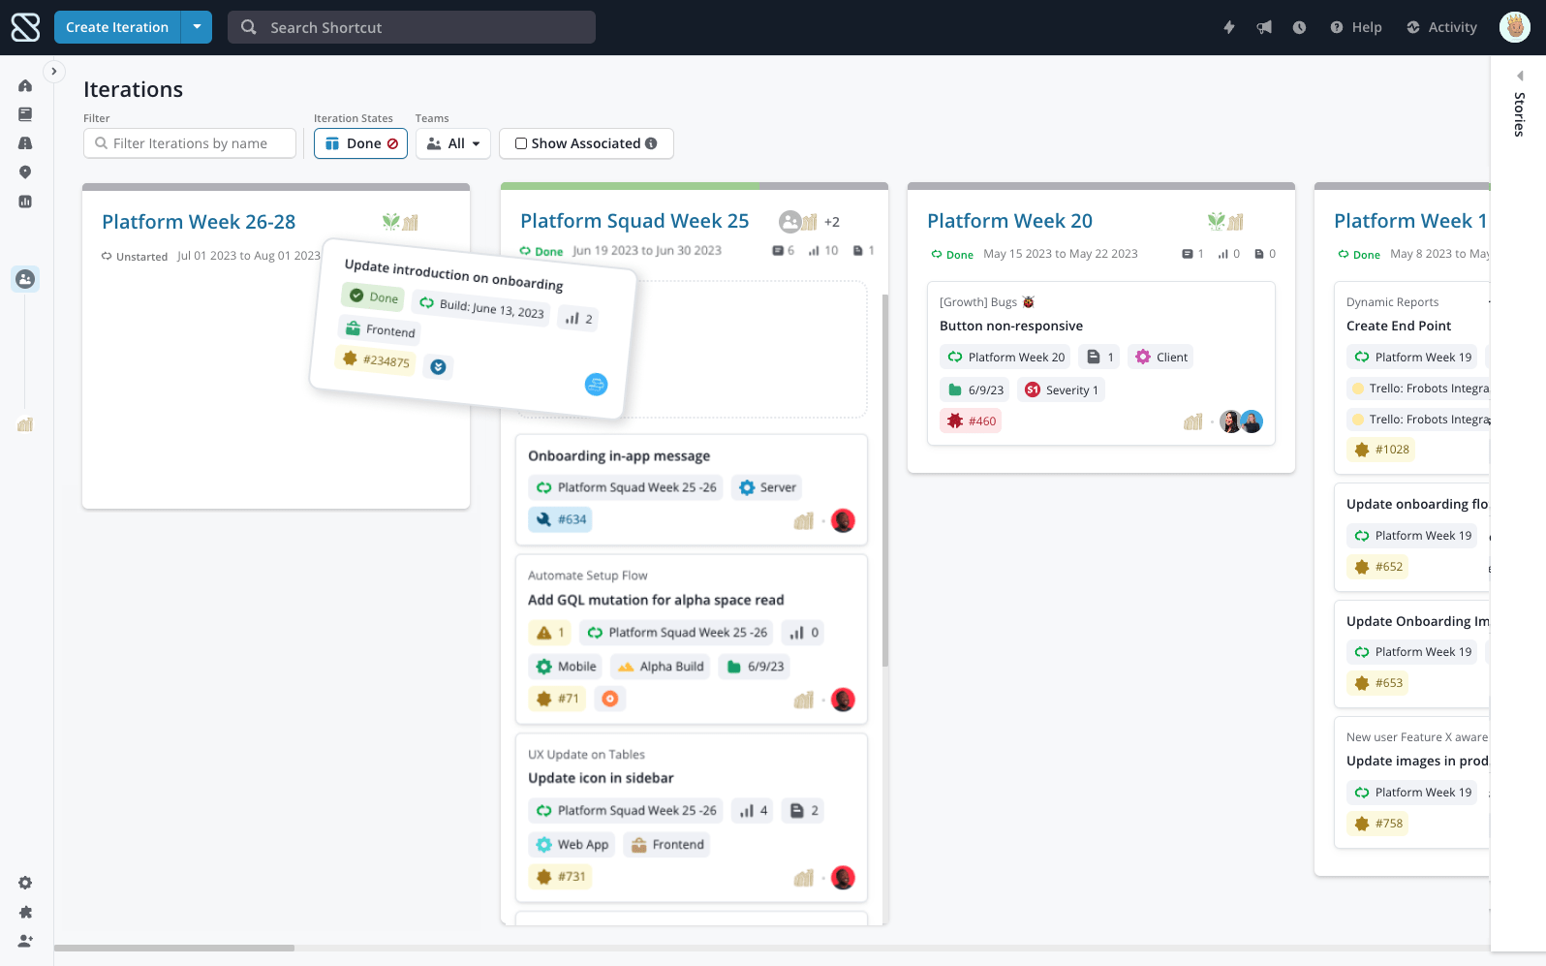The image size is (1546, 966).
Task: Open the Activity feed
Action: [x=1441, y=27]
